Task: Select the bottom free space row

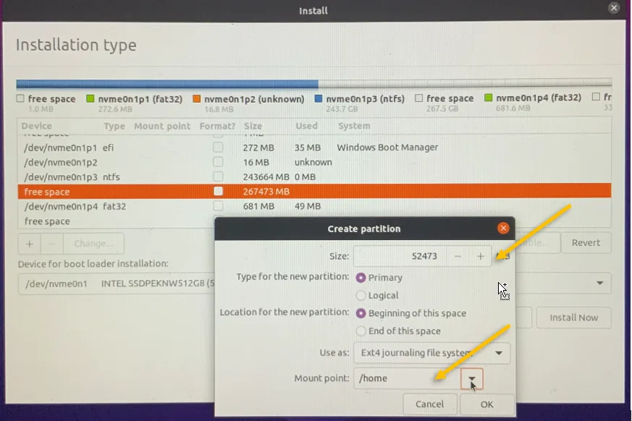Action: [x=116, y=221]
